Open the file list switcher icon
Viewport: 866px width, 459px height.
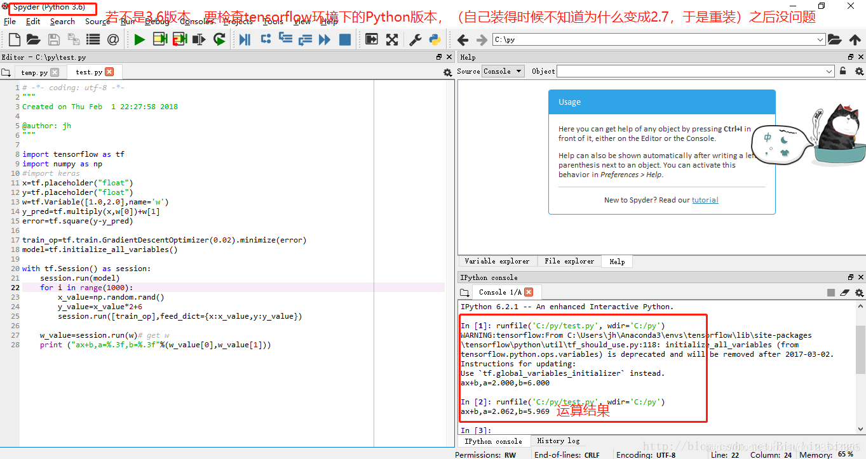coord(93,40)
